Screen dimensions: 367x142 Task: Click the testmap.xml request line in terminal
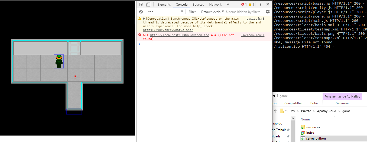point(320,29)
